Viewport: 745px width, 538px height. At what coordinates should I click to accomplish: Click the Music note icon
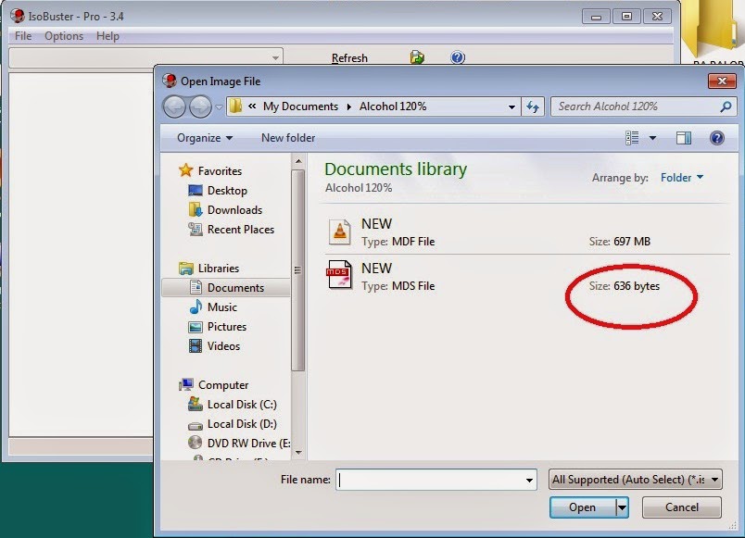point(196,307)
